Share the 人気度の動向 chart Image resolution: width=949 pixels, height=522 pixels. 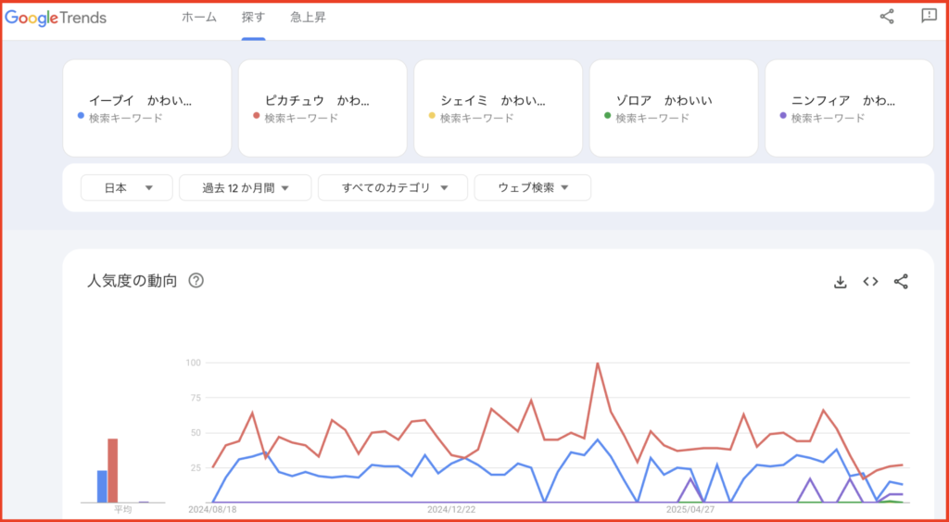click(901, 282)
